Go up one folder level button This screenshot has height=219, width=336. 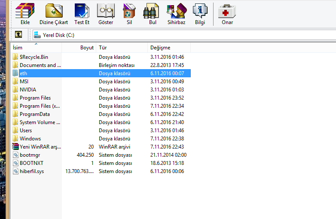point(18,34)
